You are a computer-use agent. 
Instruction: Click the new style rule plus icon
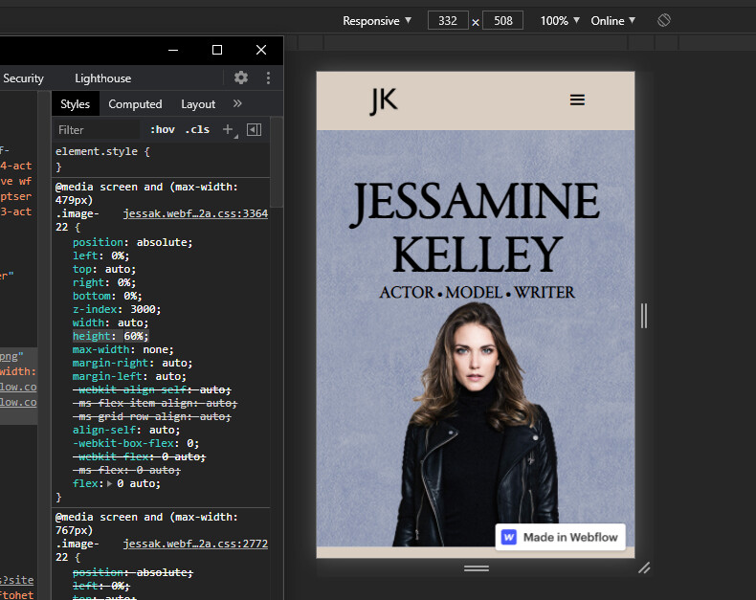coord(228,129)
